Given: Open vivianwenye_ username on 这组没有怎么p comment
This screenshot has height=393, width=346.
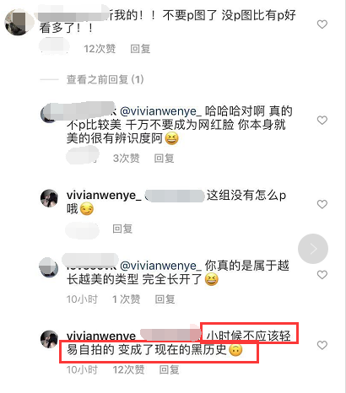Looking at the screenshot, I should click(x=104, y=195).
